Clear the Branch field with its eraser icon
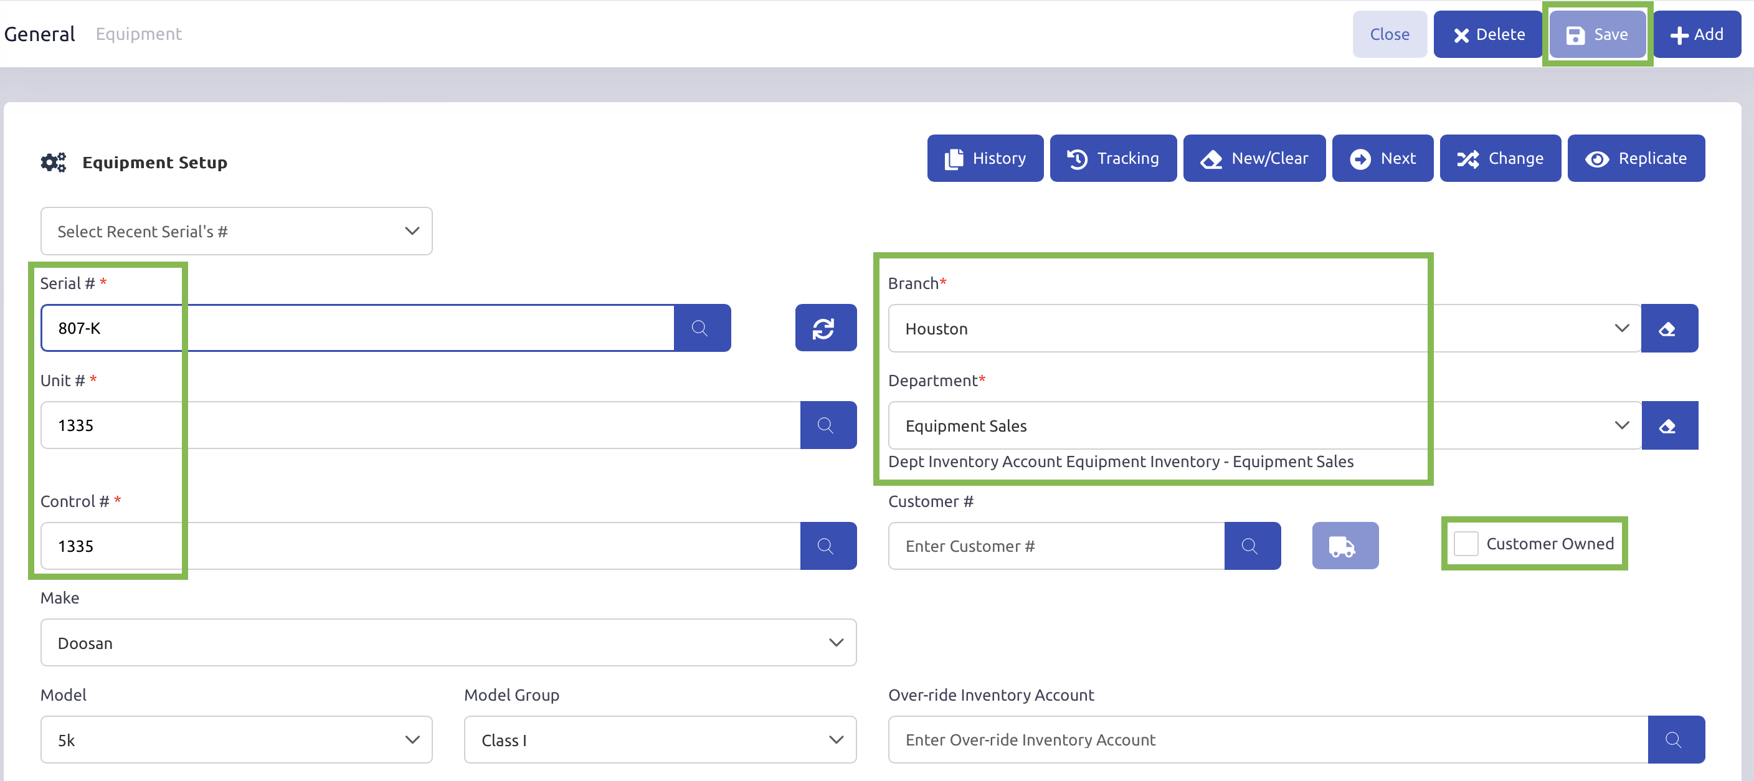The height and width of the screenshot is (781, 1754). (1668, 329)
